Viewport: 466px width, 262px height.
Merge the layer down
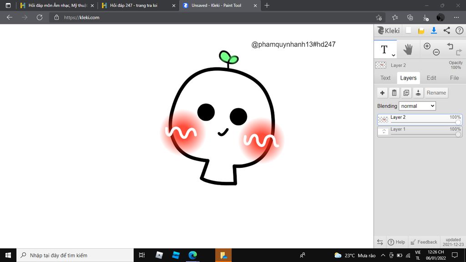[418, 93]
